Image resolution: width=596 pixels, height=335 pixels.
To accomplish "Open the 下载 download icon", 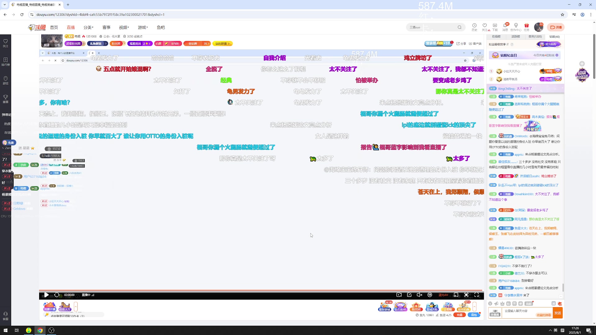I will coord(495,27).
